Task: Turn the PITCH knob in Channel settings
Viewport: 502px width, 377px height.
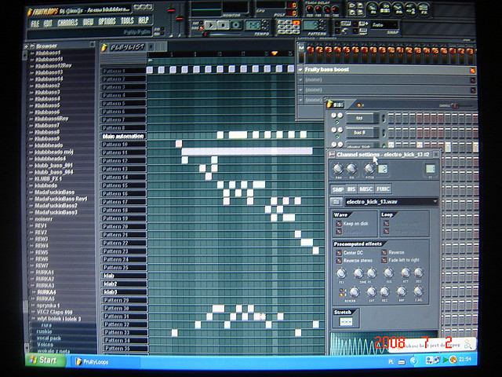Action: pyautogui.click(x=369, y=169)
